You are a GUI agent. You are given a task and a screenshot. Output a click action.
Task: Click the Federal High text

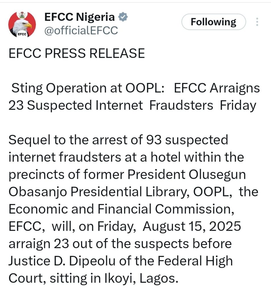195,261
